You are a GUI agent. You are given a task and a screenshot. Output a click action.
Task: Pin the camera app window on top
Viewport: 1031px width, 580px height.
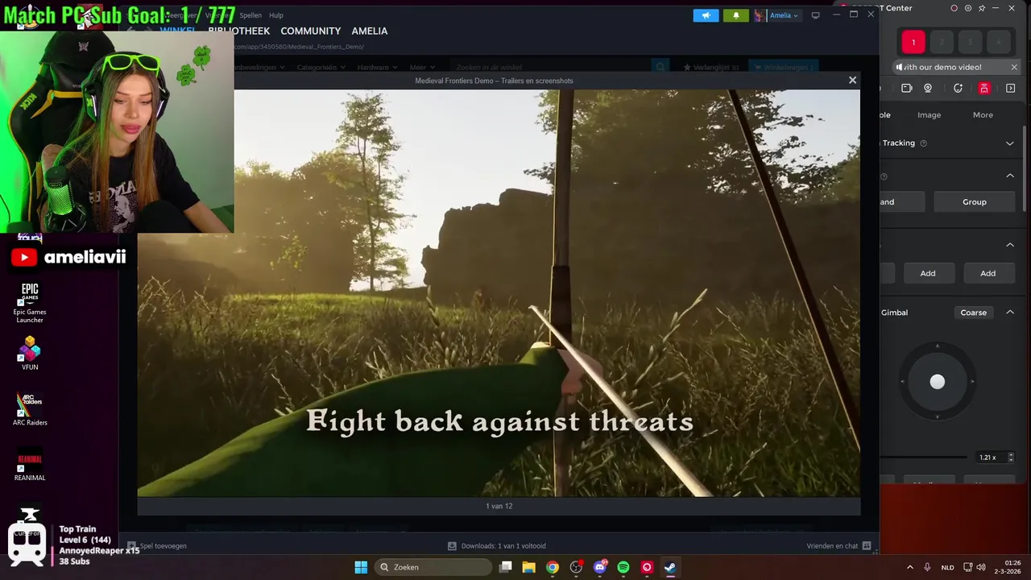pyautogui.click(x=982, y=8)
